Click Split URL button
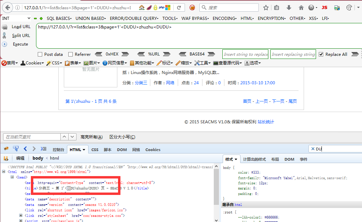The width and height of the screenshot is (362, 222). pos(21,36)
